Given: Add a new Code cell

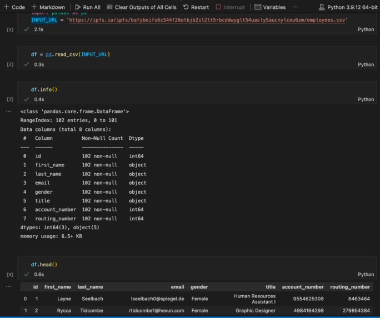Looking at the screenshot, I should pyautogui.click(x=14, y=7).
